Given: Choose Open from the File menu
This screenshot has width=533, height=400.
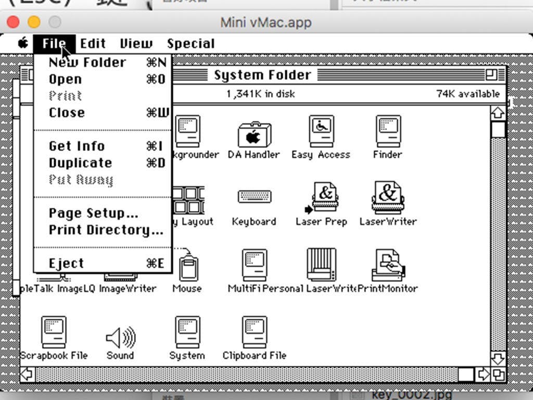Looking at the screenshot, I should pos(103,79).
